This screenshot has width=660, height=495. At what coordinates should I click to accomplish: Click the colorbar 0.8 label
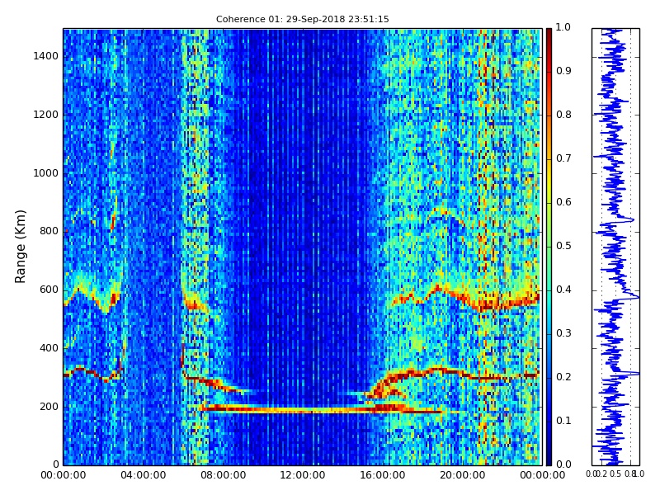pyautogui.click(x=563, y=115)
